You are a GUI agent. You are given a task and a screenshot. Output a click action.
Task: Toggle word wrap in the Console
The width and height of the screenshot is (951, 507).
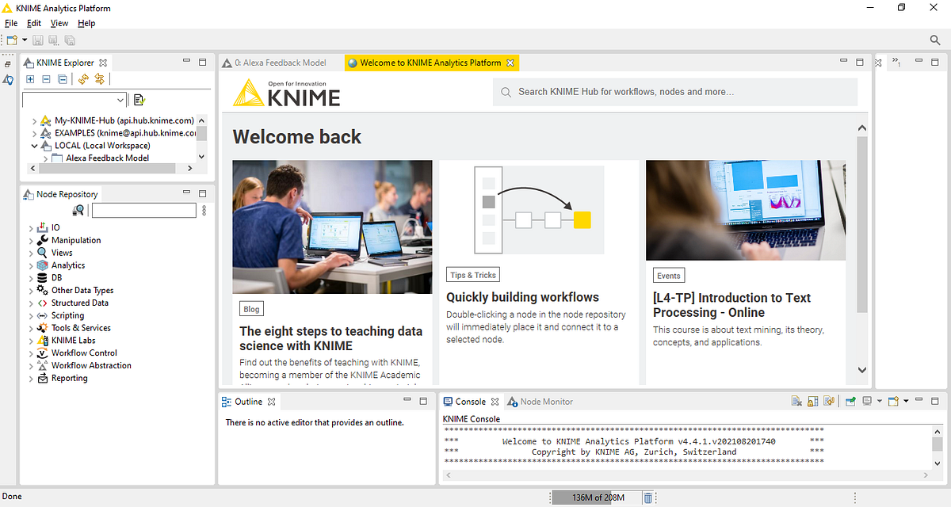tap(829, 401)
